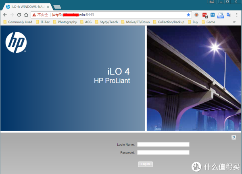Screen dimensions: 242x174
Task: Click the HP logo
Action: pyautogui.click(x=16, y=42)
